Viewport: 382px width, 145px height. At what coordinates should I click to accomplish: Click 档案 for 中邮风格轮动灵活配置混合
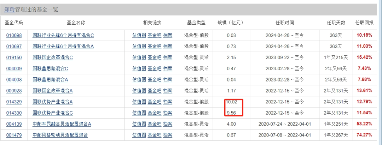click(x=168, y=135)
